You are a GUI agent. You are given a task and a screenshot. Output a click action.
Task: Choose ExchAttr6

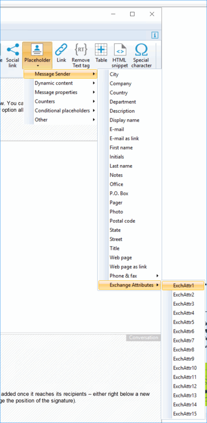(183, 331)
